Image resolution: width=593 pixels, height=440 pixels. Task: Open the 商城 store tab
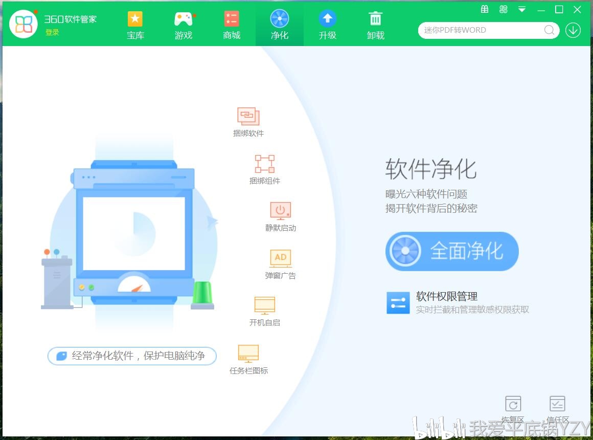[232, 26]
